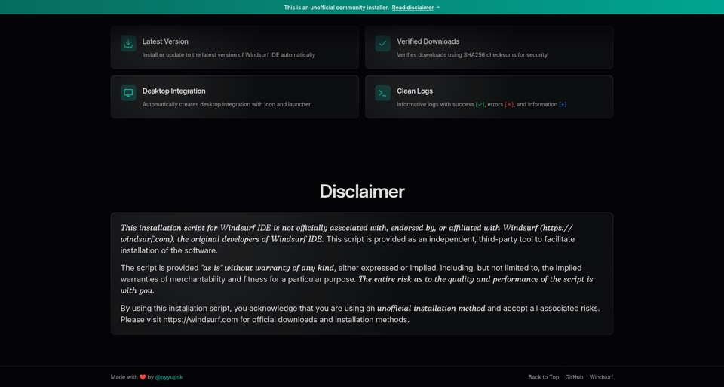Viewport: 724px width, 387px height.
Task: Select the Clean Logs card title
Action: (415, 91)
